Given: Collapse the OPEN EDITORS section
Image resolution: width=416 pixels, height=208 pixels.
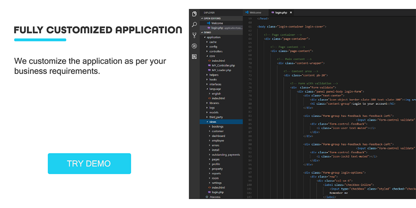Looking at the screenshot, I should (x=212, y=18).
